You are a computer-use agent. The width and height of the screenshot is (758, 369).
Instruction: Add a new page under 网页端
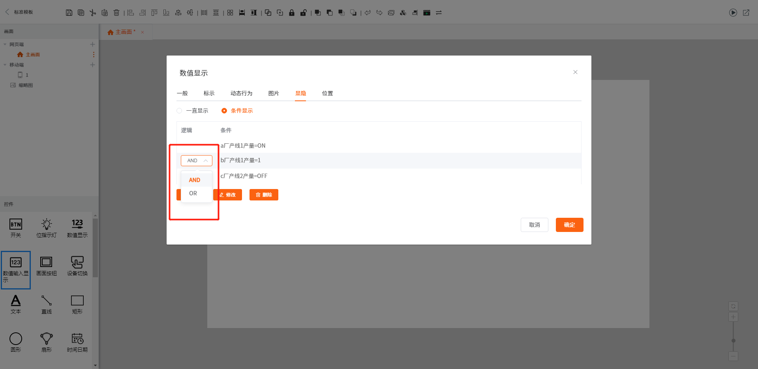point(92,45)
